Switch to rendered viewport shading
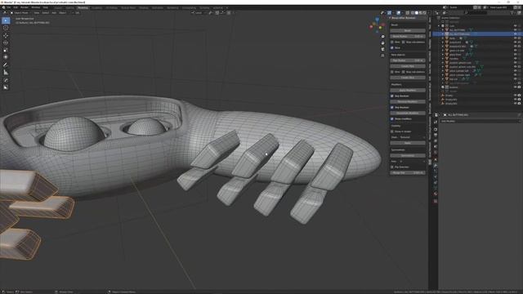523x294 pixels. pyautogui.click(x=425, y=13)
